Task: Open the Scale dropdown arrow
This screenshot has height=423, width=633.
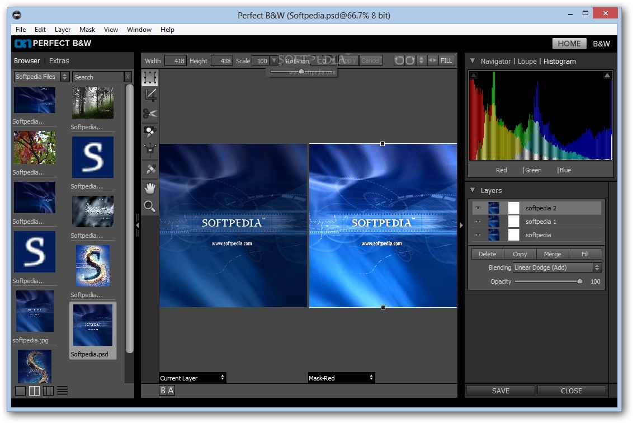Action: (274, 60)
